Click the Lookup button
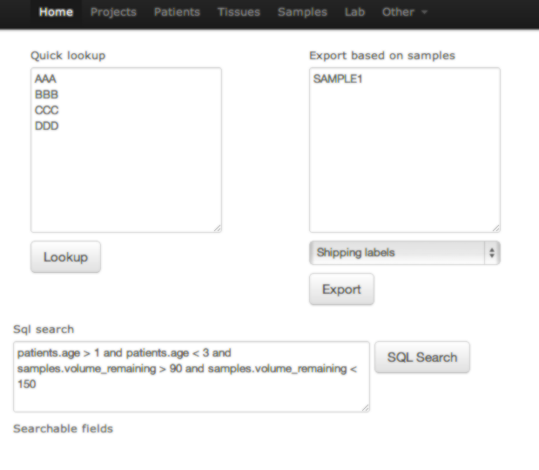Image resolution: width=539 pixels, height=470 pixels. pyautogui.click(x=65, y=257)
